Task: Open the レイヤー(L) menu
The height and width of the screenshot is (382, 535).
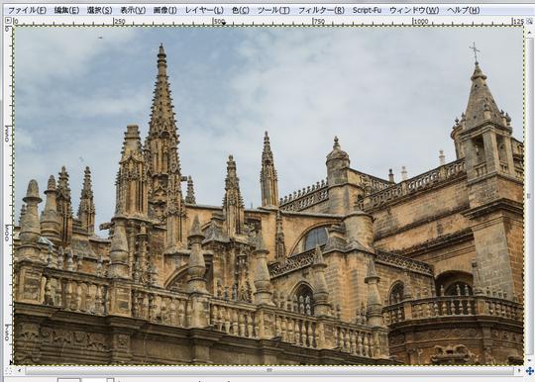Action: coord(204,10)
